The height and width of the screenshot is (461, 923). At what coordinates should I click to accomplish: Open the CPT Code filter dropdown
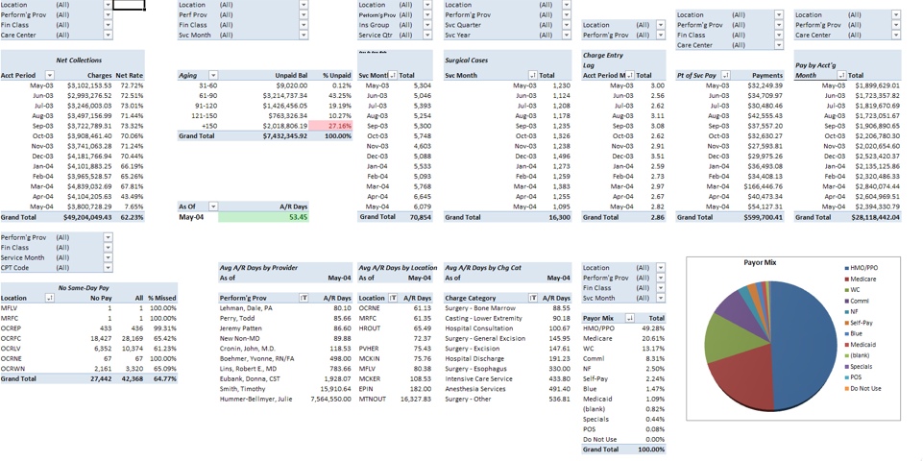click(108, 268)
